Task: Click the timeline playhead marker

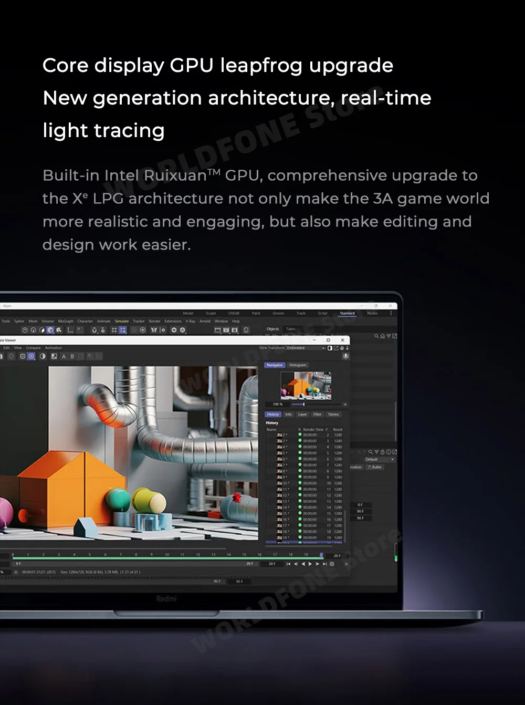Action: click(x=321, y=555)
